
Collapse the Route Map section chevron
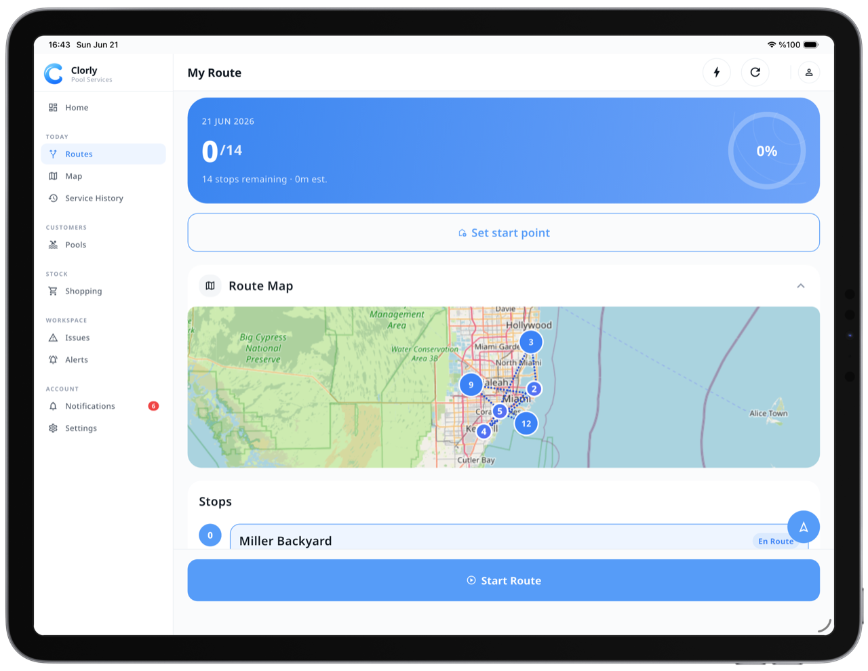(801, 286)
